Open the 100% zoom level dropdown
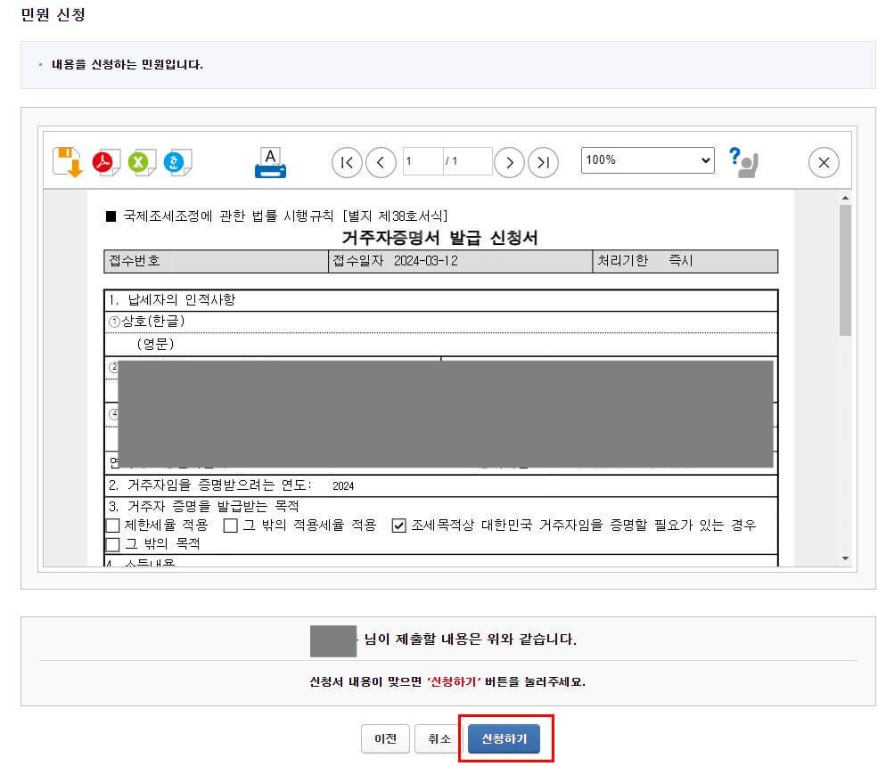The height and width of the screenshot is (766, 886). point(647,160)
